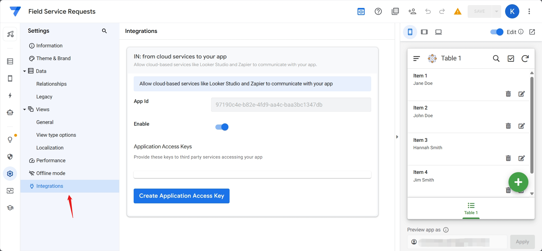542x251 pixels.
Task: Open the rocket icon in left rail
Action: click(10, 34)
